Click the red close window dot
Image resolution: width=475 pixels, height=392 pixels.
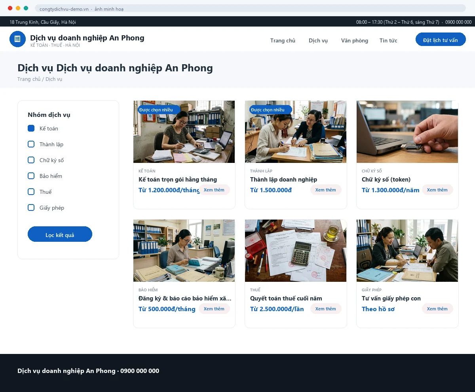coord(10,8)
